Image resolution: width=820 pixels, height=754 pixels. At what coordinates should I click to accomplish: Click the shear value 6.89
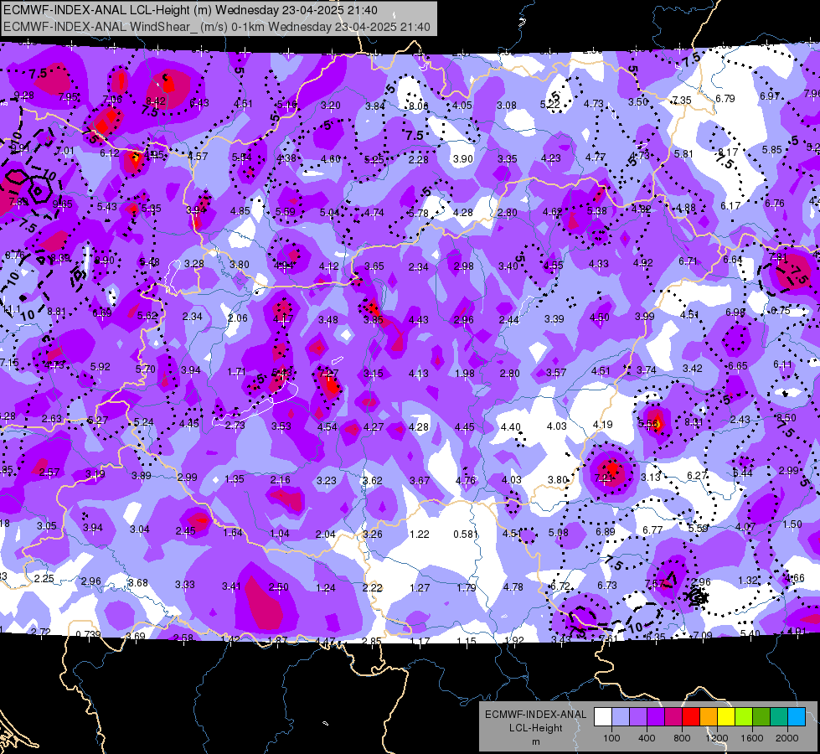606,532
